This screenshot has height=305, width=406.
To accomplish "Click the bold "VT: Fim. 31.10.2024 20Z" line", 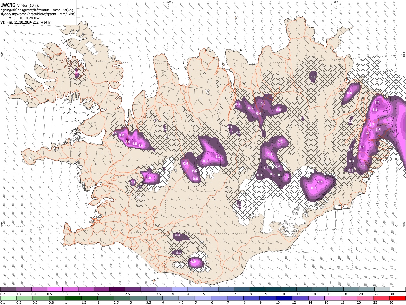I will click(19, 22).
